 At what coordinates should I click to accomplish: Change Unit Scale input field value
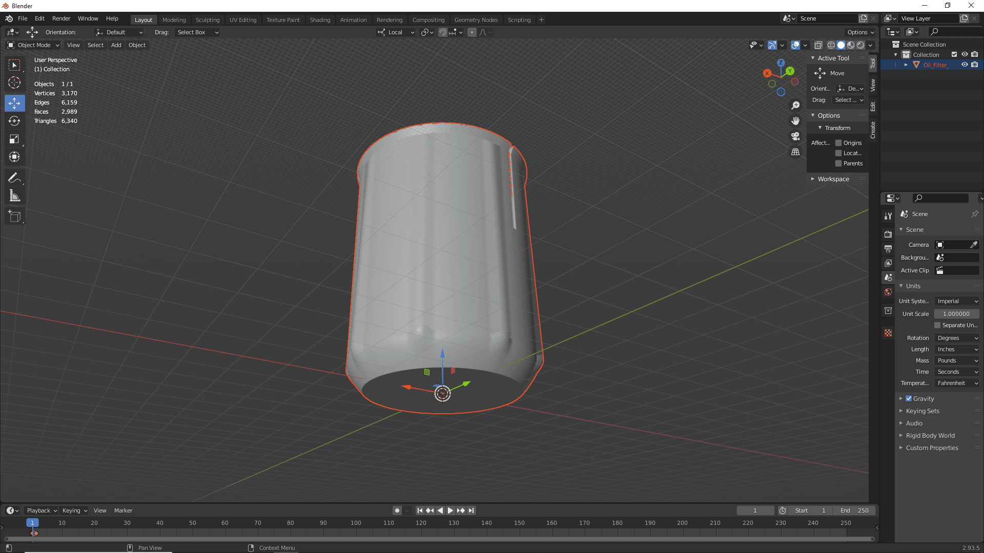956,313
